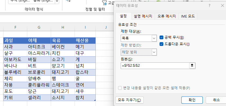Image resolution: width=226 pixels, height=106 pixels.
Task: Click the 사과 cell
Action: pos(15,47)
